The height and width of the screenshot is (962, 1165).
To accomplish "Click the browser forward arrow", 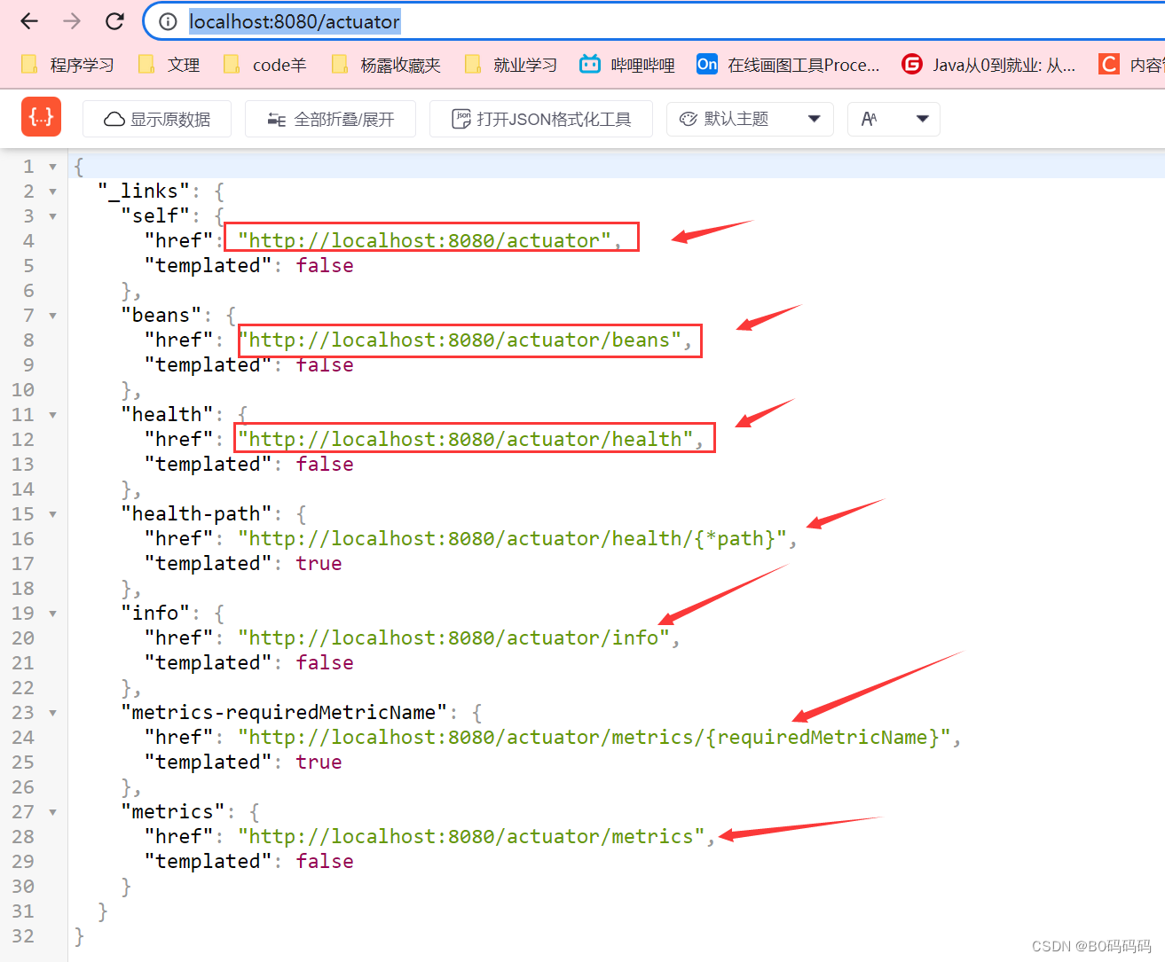I will coord(72,21).
